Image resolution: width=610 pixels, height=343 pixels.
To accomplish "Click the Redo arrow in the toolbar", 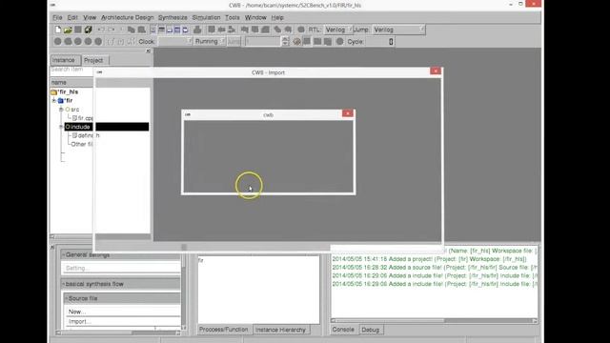I will point(112,30).
